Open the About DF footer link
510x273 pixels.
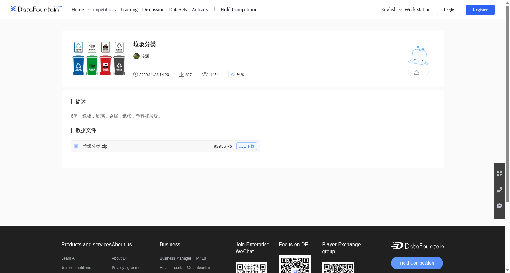click(x=120, y=258)
